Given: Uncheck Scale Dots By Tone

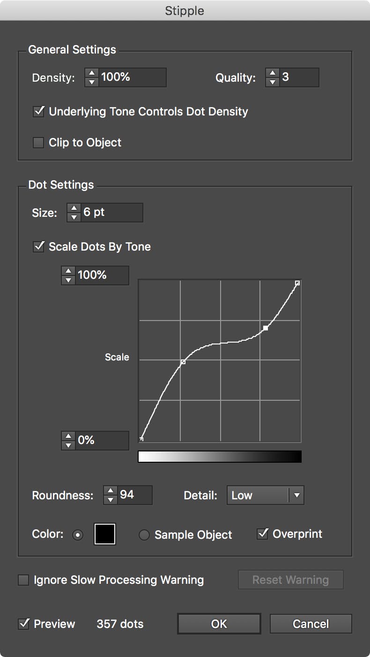Looking at the screenshot, I should tap(38, 246).
